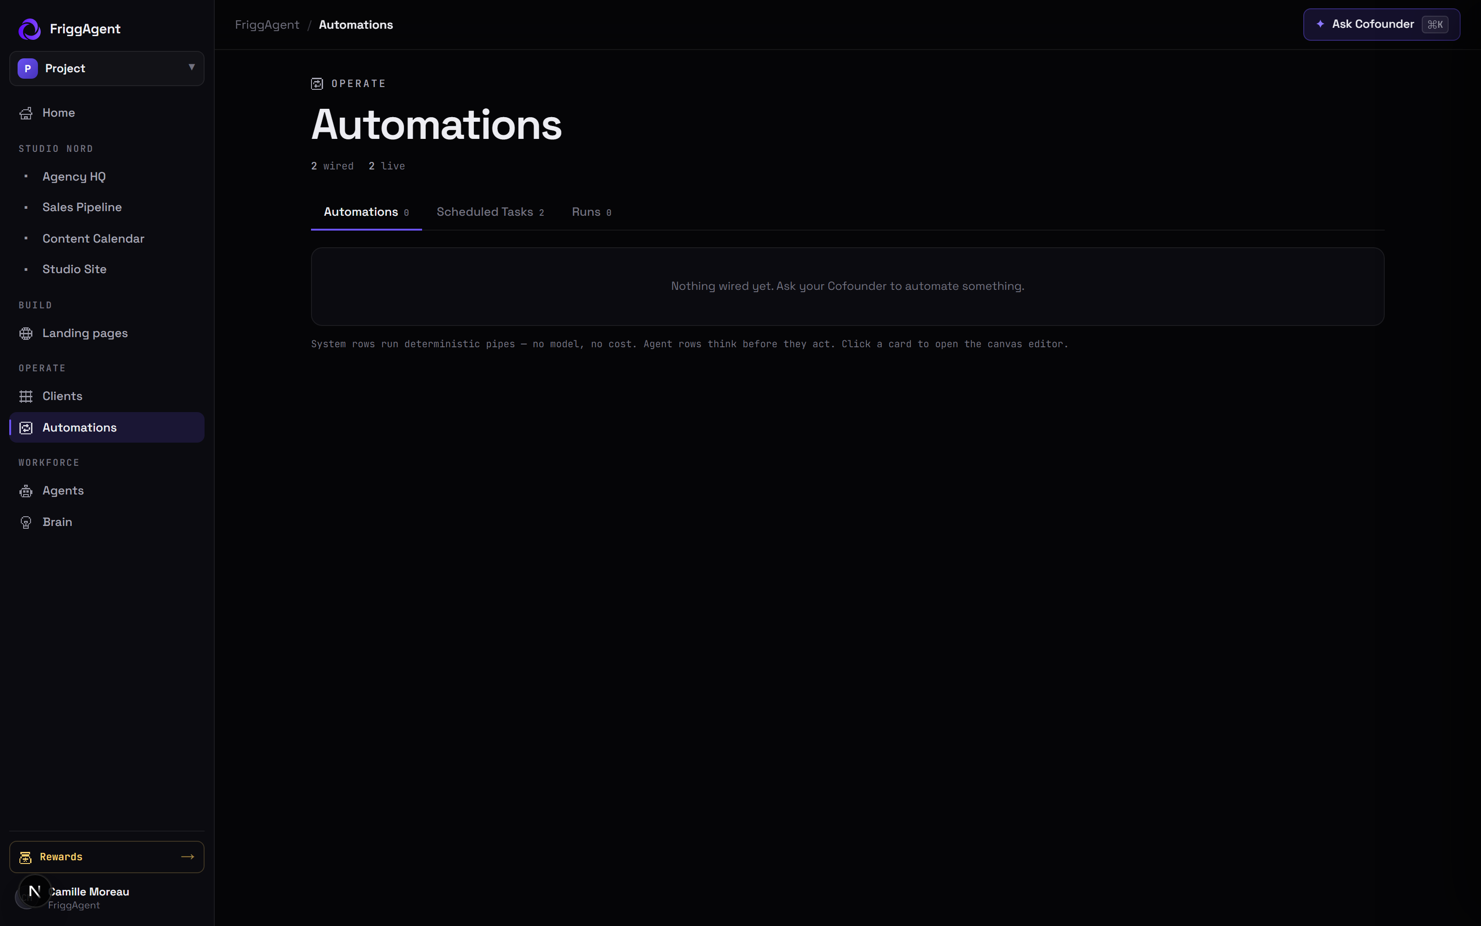Click the N avatar badge
The image size is (1481, 926).
tap(35, 891)
